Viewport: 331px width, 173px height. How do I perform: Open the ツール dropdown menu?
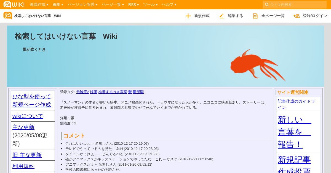click(150, 5)
